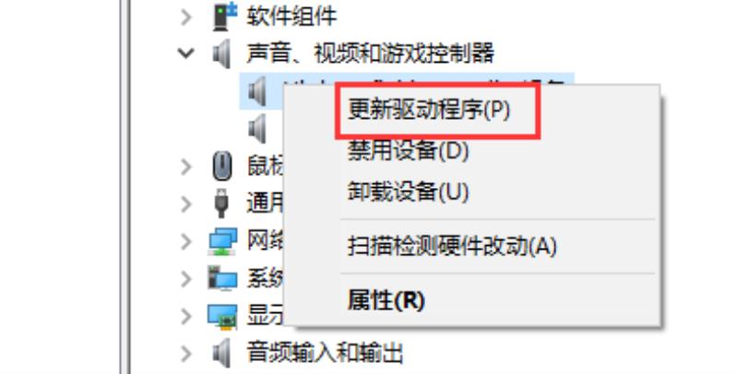The height and width of the screenshot is (374, 738).
Task: Click the speaker icon beside 声音、视频和游戏控制器
Action: pyautogui.click(x=221, y=53)
